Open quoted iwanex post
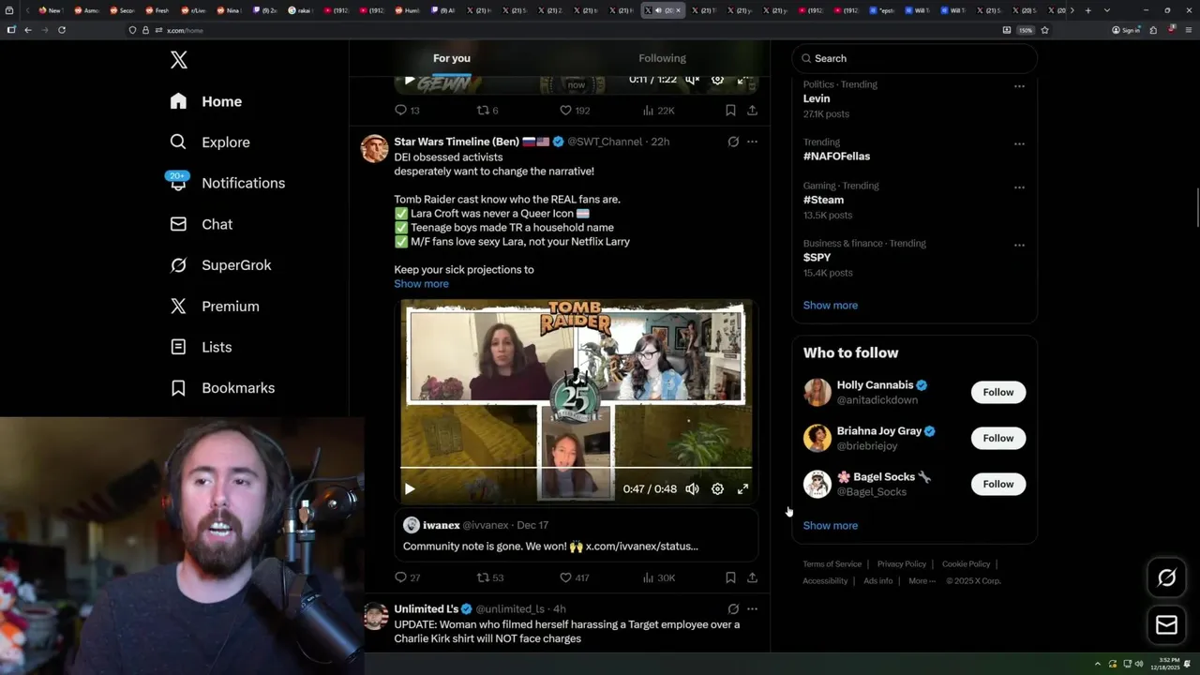 [x=576, y=535]
